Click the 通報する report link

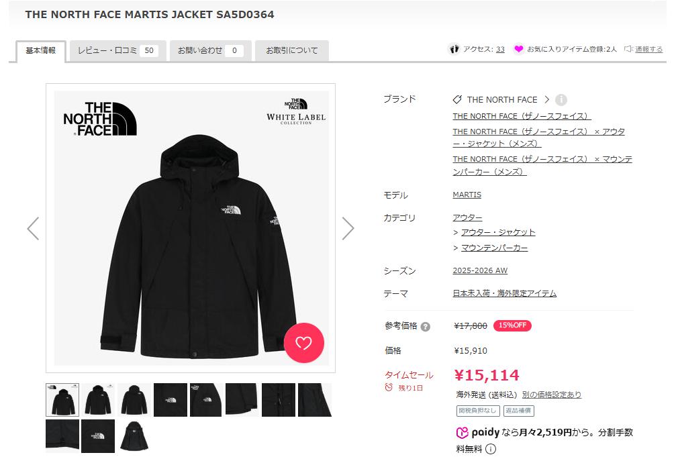(648, 49)
